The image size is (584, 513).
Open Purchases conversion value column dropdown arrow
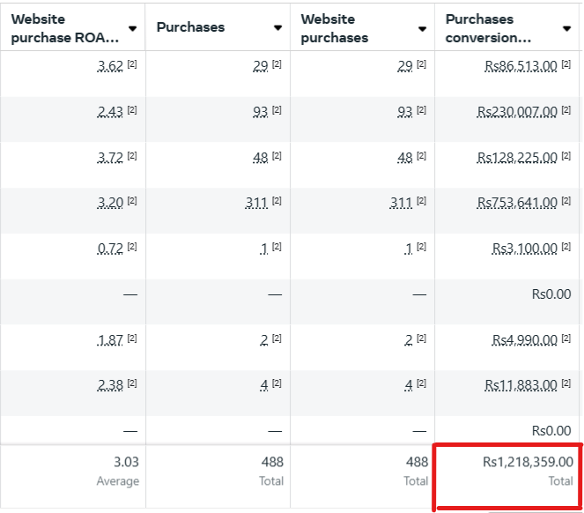tap(566, 28)
